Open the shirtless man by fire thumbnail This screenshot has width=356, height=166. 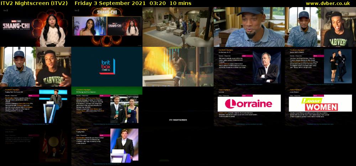[178, 67]
